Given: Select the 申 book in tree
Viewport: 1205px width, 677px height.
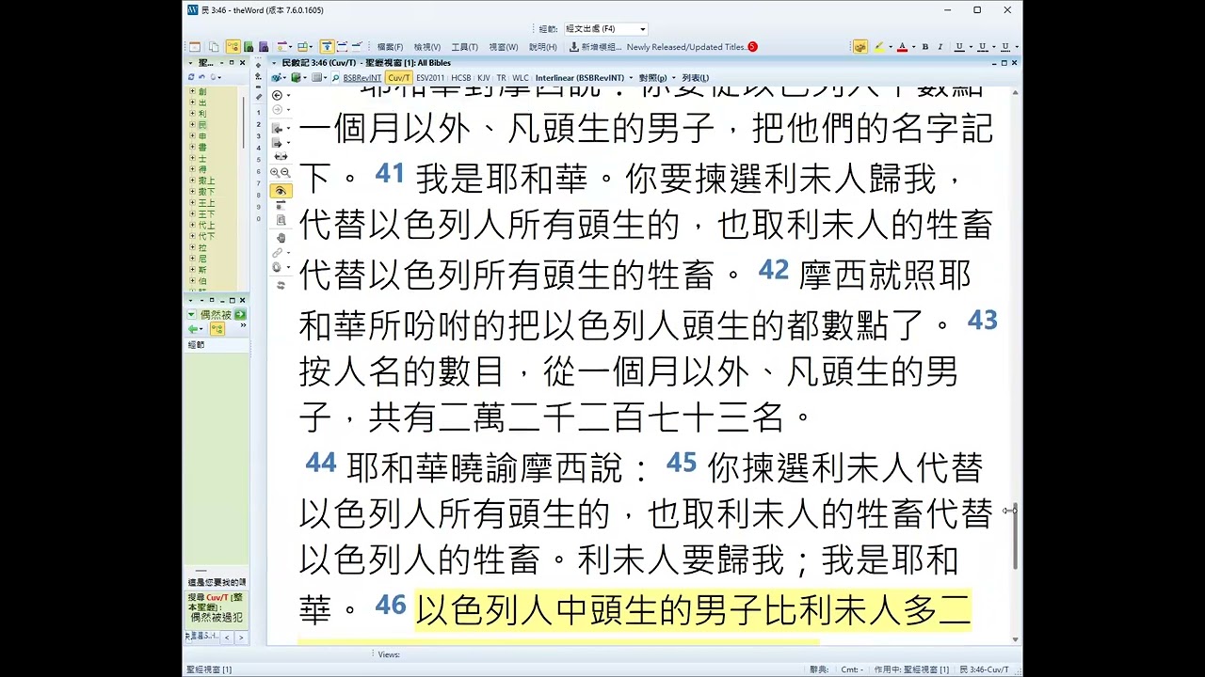Looking at the screenshot, I should (x=202, y=136).
